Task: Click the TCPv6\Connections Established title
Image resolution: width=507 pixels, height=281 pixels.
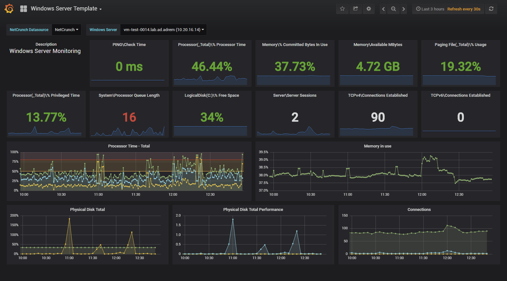Action: pyautogui.click(x=461, y=95)
